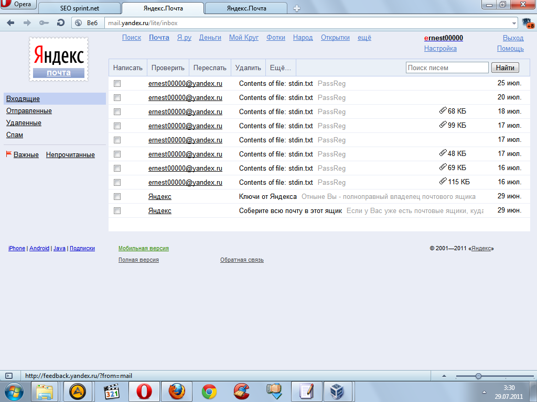This screenshot has height=402, width=537.
Task: Open the Ещё… toolbar dropdown
Action: click(x=281, y=68)
